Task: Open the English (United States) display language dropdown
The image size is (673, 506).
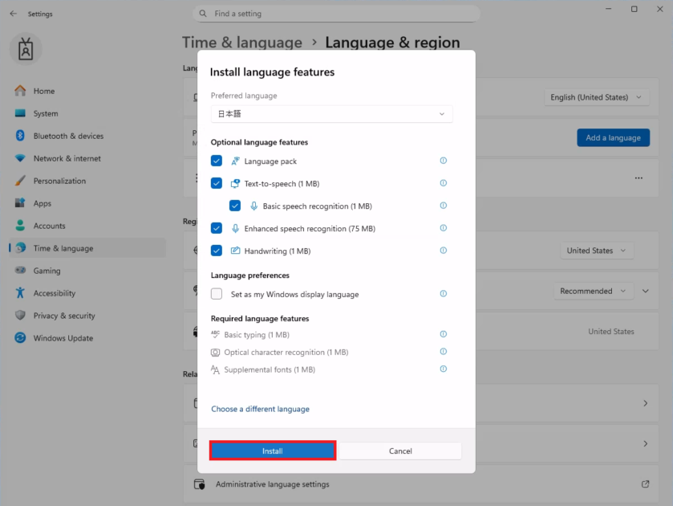Action: 597,97
